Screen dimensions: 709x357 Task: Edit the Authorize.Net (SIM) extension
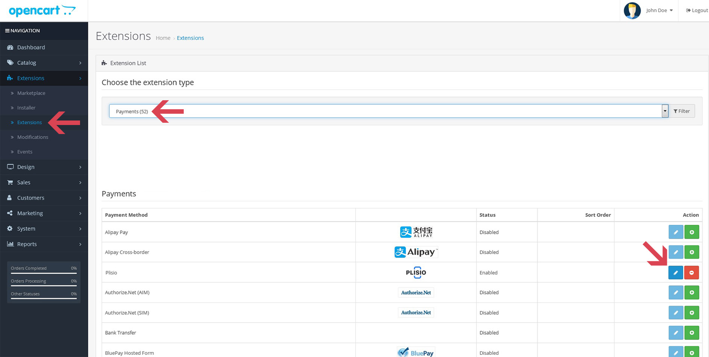click(x=676, y=313)
